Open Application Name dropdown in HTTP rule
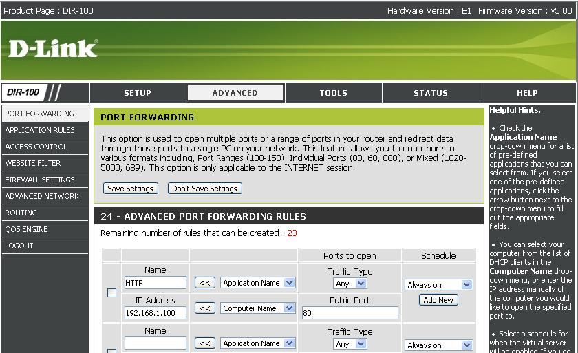 (258, 283)
